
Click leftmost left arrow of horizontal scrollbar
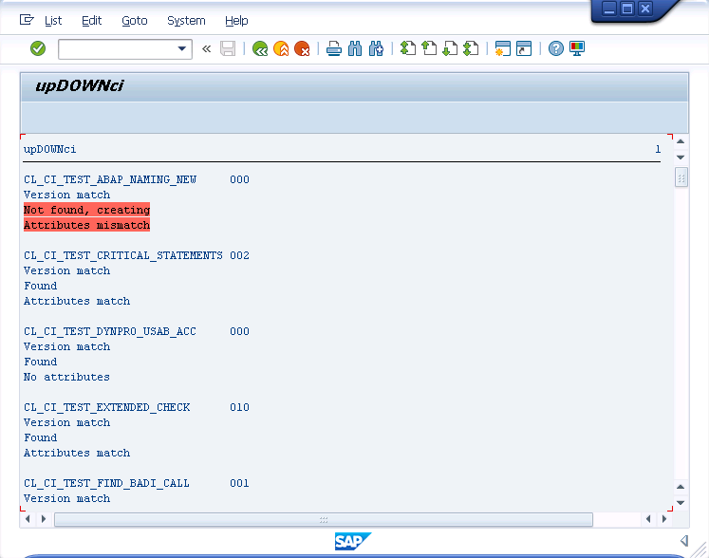28,519
